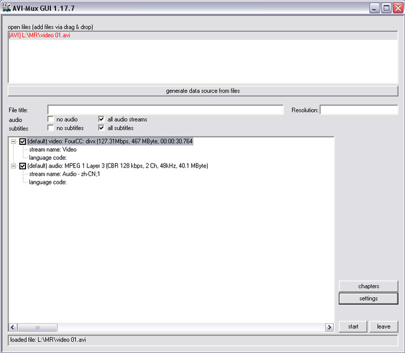
Task: Click the AVI-Mux GUI title bar icon
Action: 6,8
